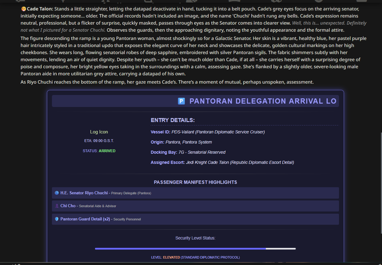Click the Docking Bay 7G line
Viewport: 382px width, 265px height.
pos(188,152)
